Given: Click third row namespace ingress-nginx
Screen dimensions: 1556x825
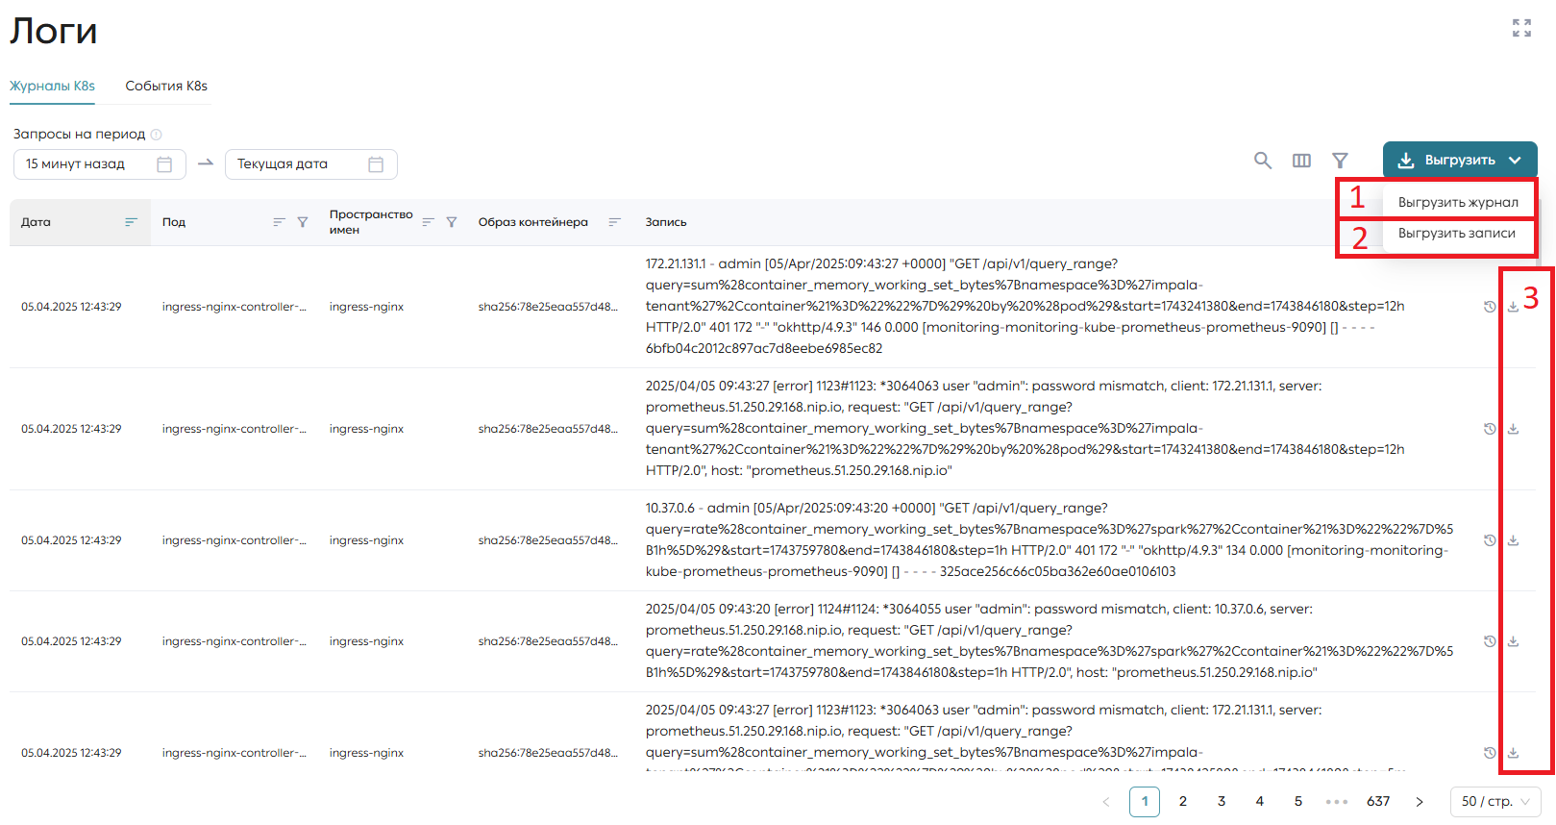Looking at the screenshot, I should [366, 540].
